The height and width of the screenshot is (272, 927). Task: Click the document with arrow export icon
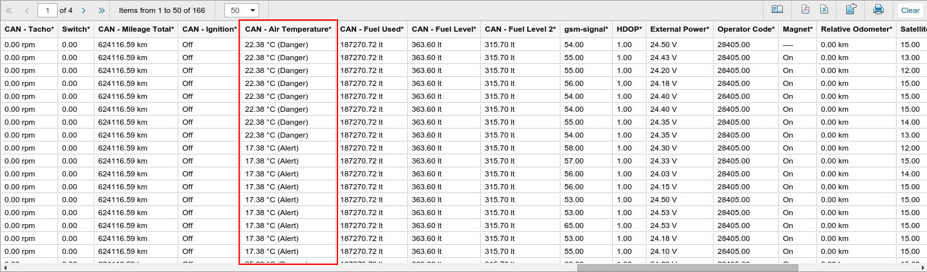click(851, 10)
